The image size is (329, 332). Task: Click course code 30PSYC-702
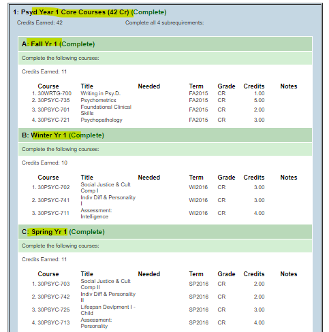(54, 187)
